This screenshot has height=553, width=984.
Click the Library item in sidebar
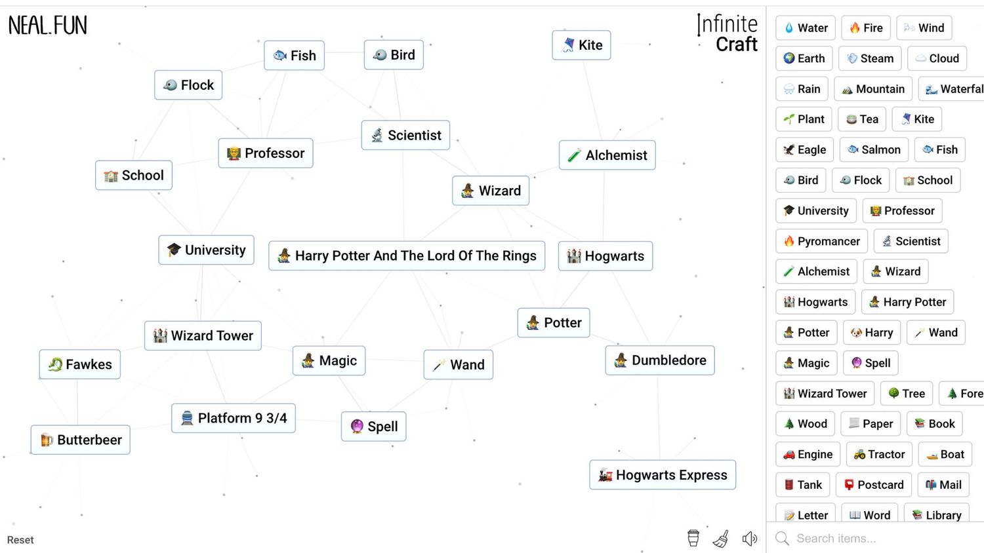(x=935, y=515)
